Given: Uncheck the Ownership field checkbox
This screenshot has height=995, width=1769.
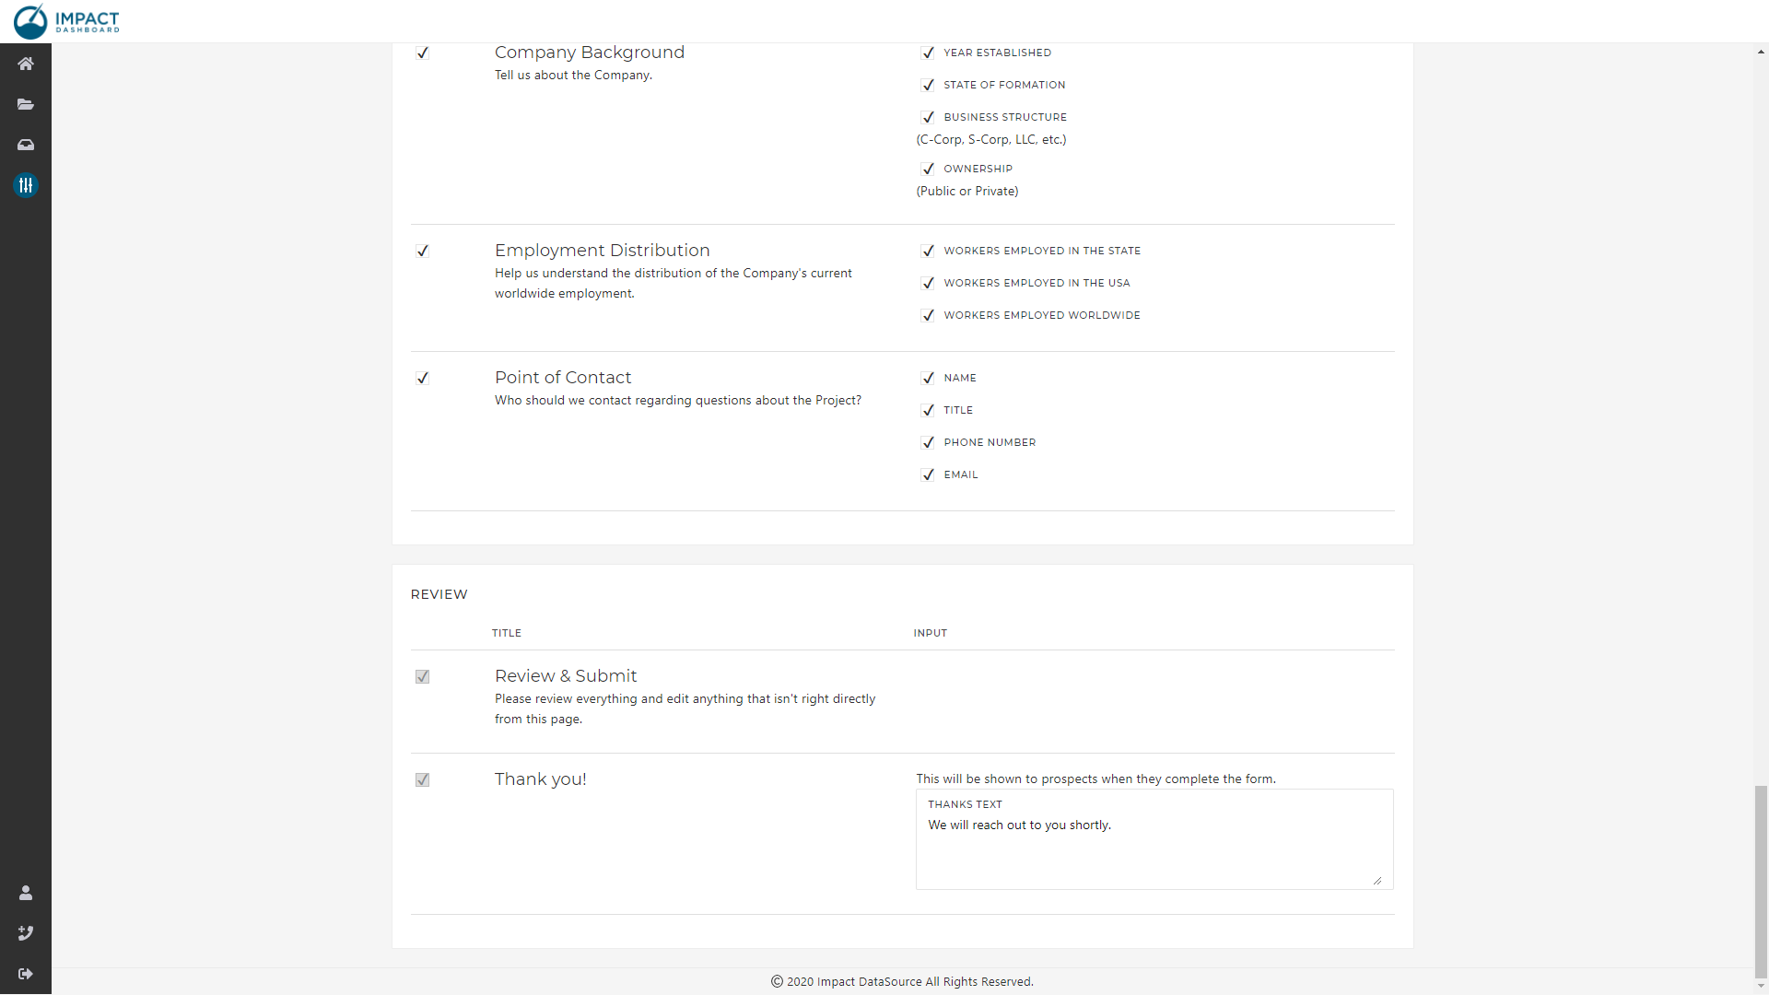Looking at the screenshot, I should pyautogui.click(x=928, y=169).
